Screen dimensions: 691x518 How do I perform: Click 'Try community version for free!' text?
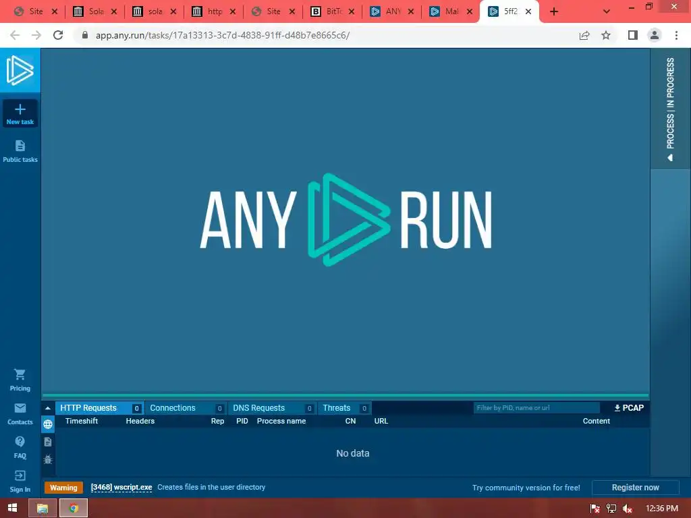[526, 488]
